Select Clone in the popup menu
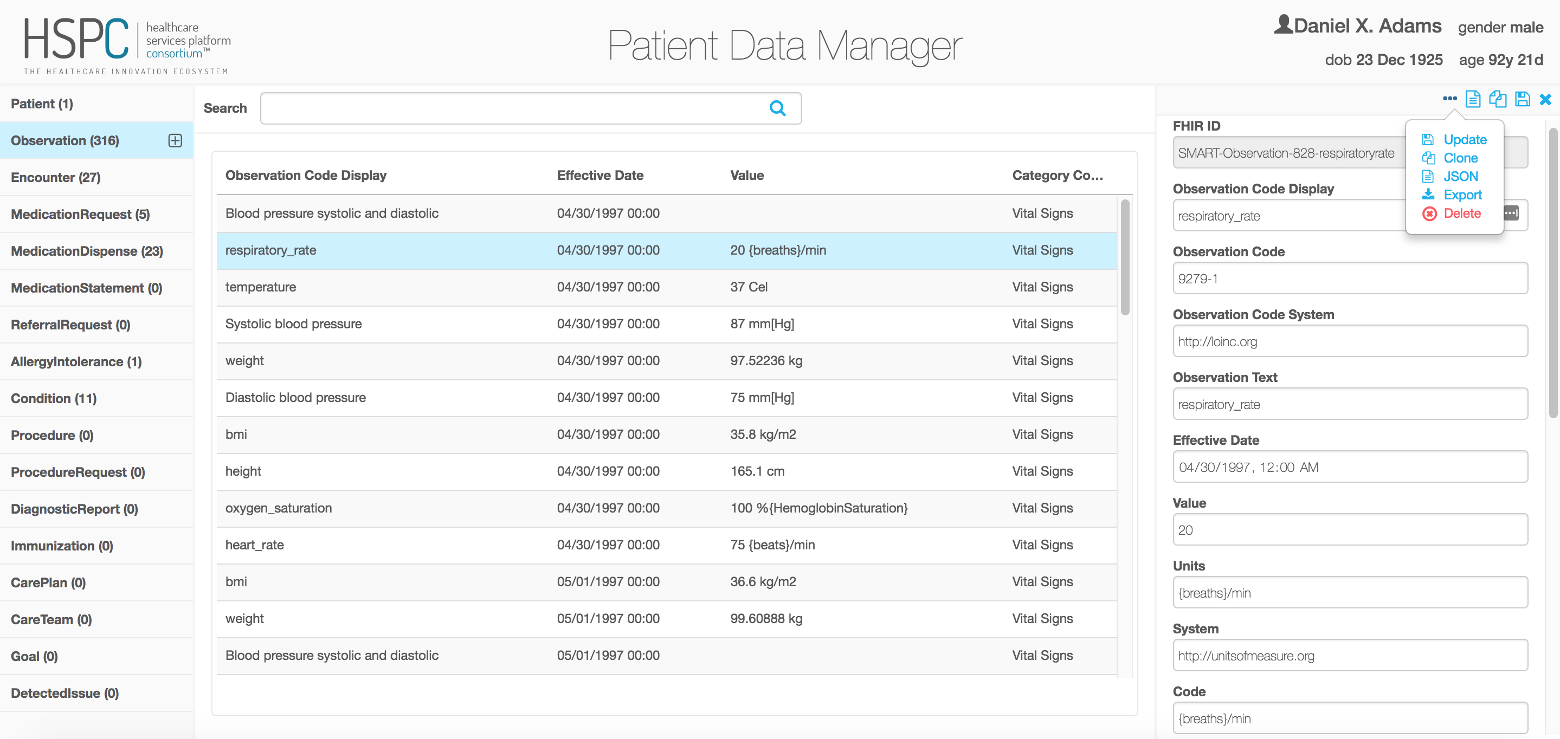 pos(1460,158)
